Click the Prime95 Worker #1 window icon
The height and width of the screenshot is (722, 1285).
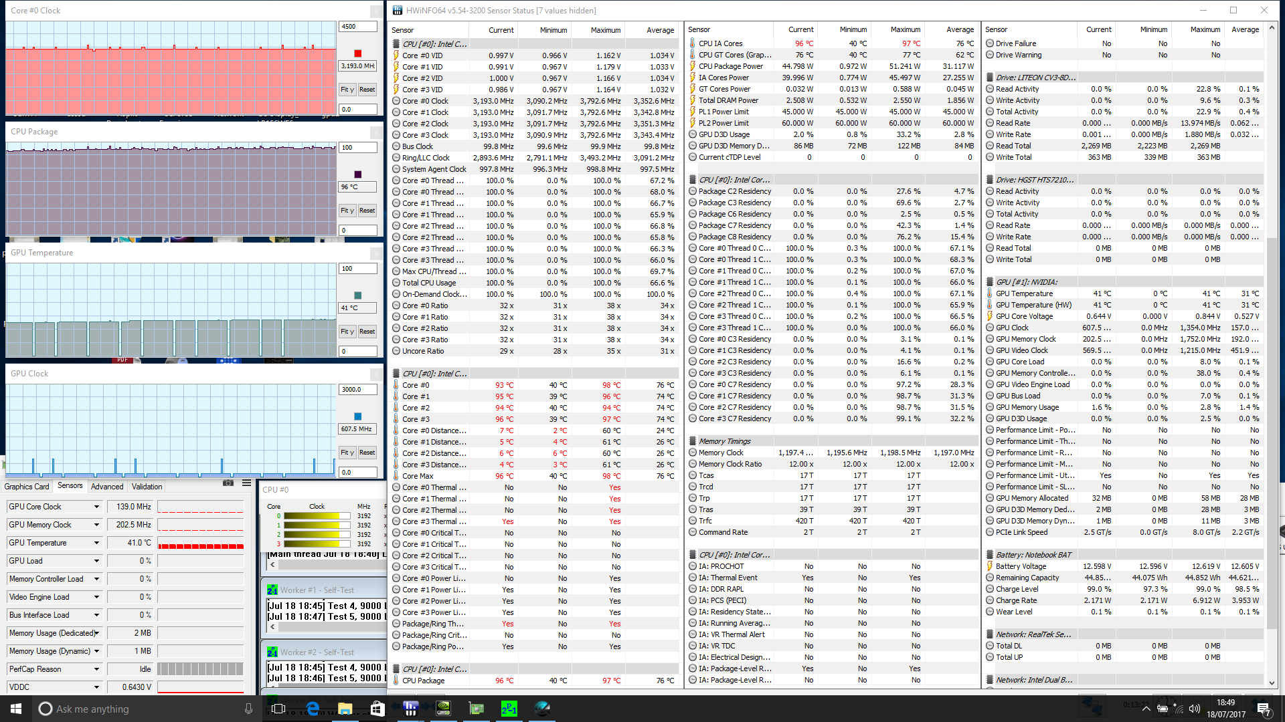click(x=272, y=590)
